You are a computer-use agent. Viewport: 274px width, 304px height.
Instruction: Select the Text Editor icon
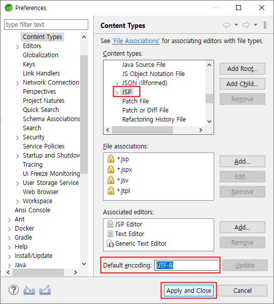coord(110,234)
